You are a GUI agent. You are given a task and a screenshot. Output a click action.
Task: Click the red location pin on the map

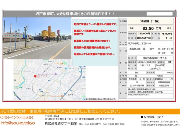click(35, 76)
